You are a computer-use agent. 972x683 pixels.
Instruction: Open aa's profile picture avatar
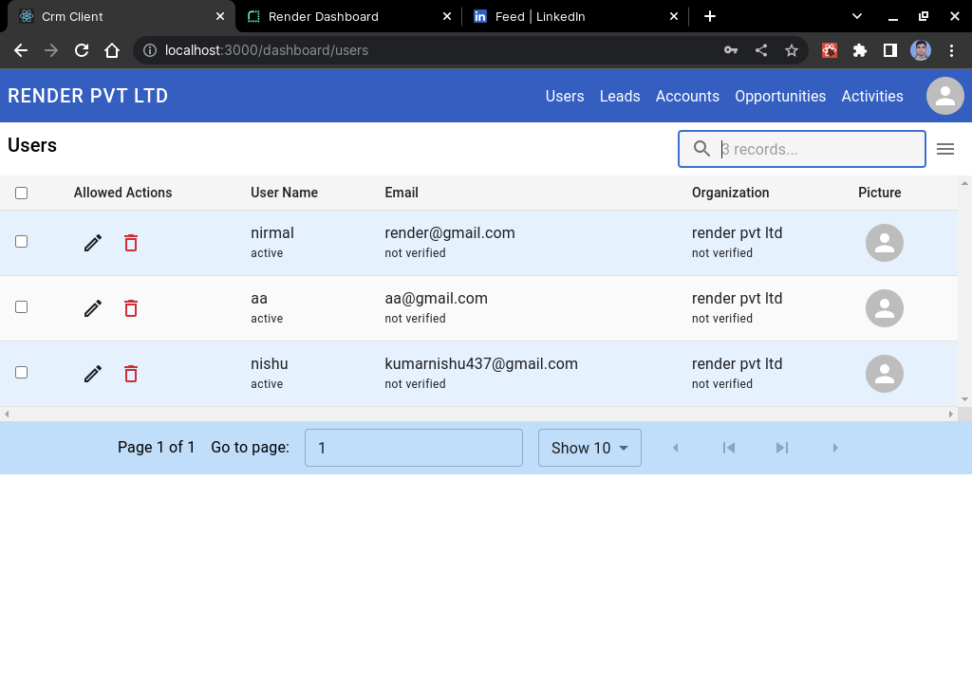point(884,308)
